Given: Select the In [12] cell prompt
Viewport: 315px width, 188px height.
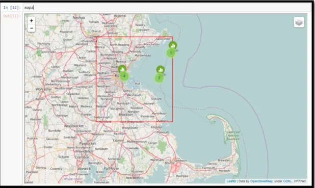Looking at the screenshot, I should pos(12,8).
